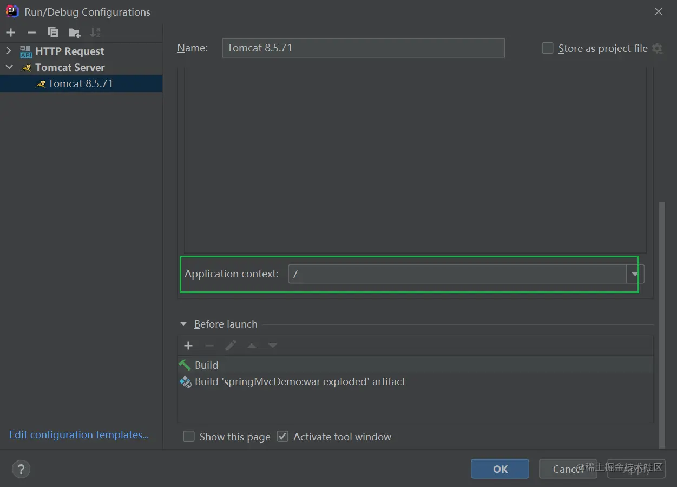Click the Cancel button
677x487 pixels.
pyautogui.click(x=568, y=469)
